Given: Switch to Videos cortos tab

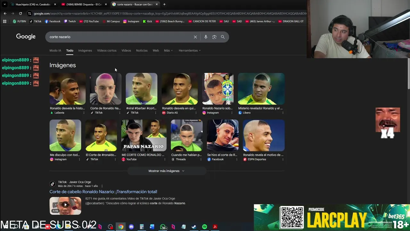Looking at the screenshot, I should pyautogui.click(x=107, y=50).
